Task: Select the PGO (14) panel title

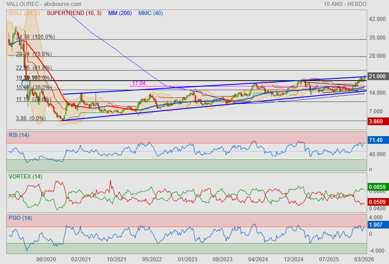Action: tap(20, 218)
